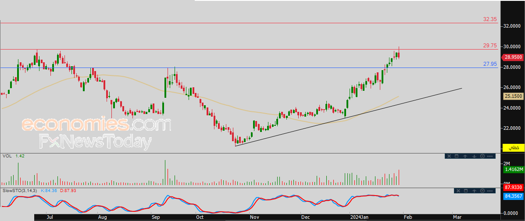Click the VOL indicator title label

coord(7,156)
